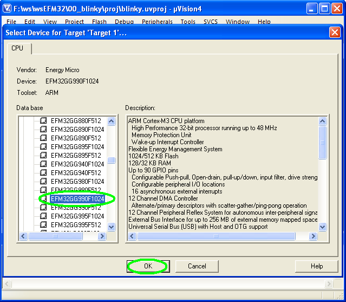The width and height of the screenshot is (346, 302).
Task: Close the Select Device dialog
Action: tap(335, 33)
